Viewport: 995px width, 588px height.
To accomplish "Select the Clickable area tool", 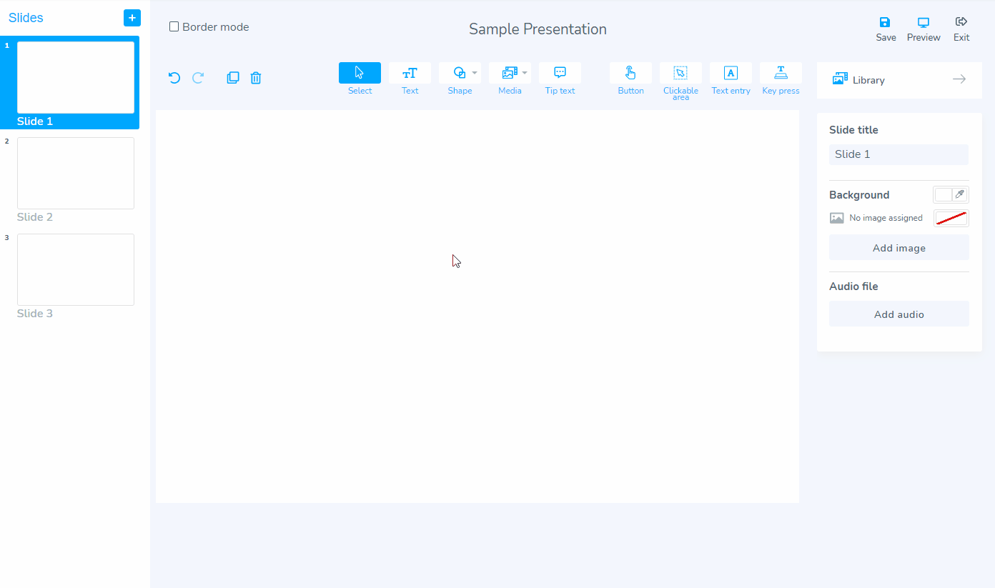I will point(680,73).
